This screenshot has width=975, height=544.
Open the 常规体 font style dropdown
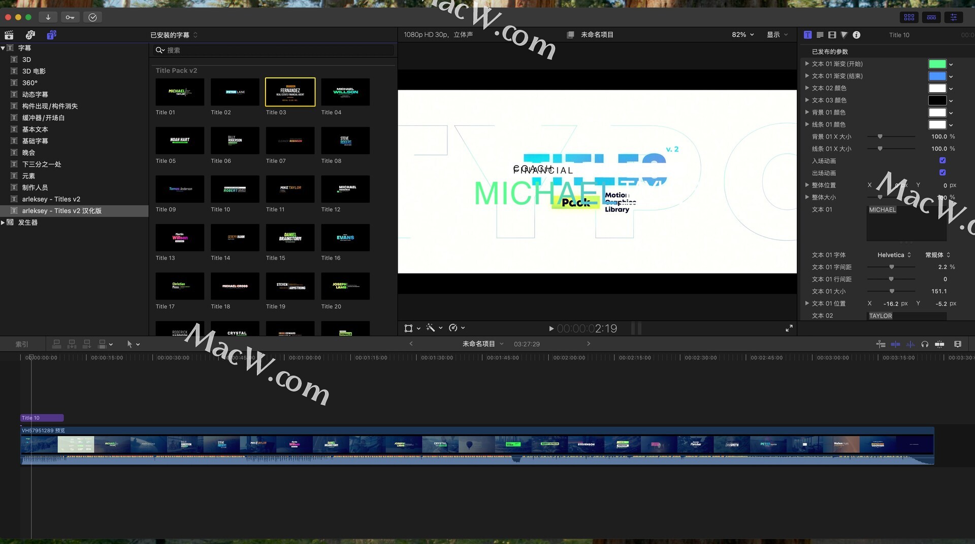coord(937,255)
